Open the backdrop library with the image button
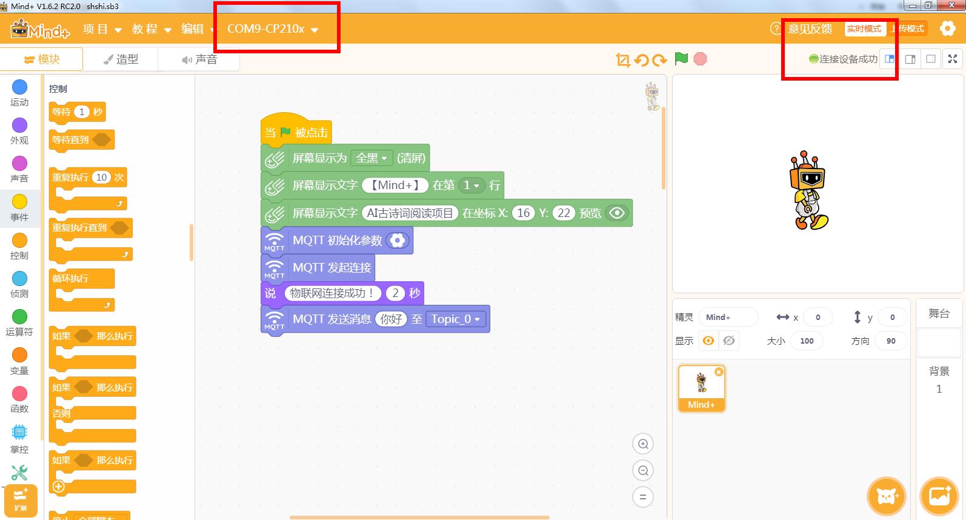This screenshot has width=966, height=520. tap(939, 496)
